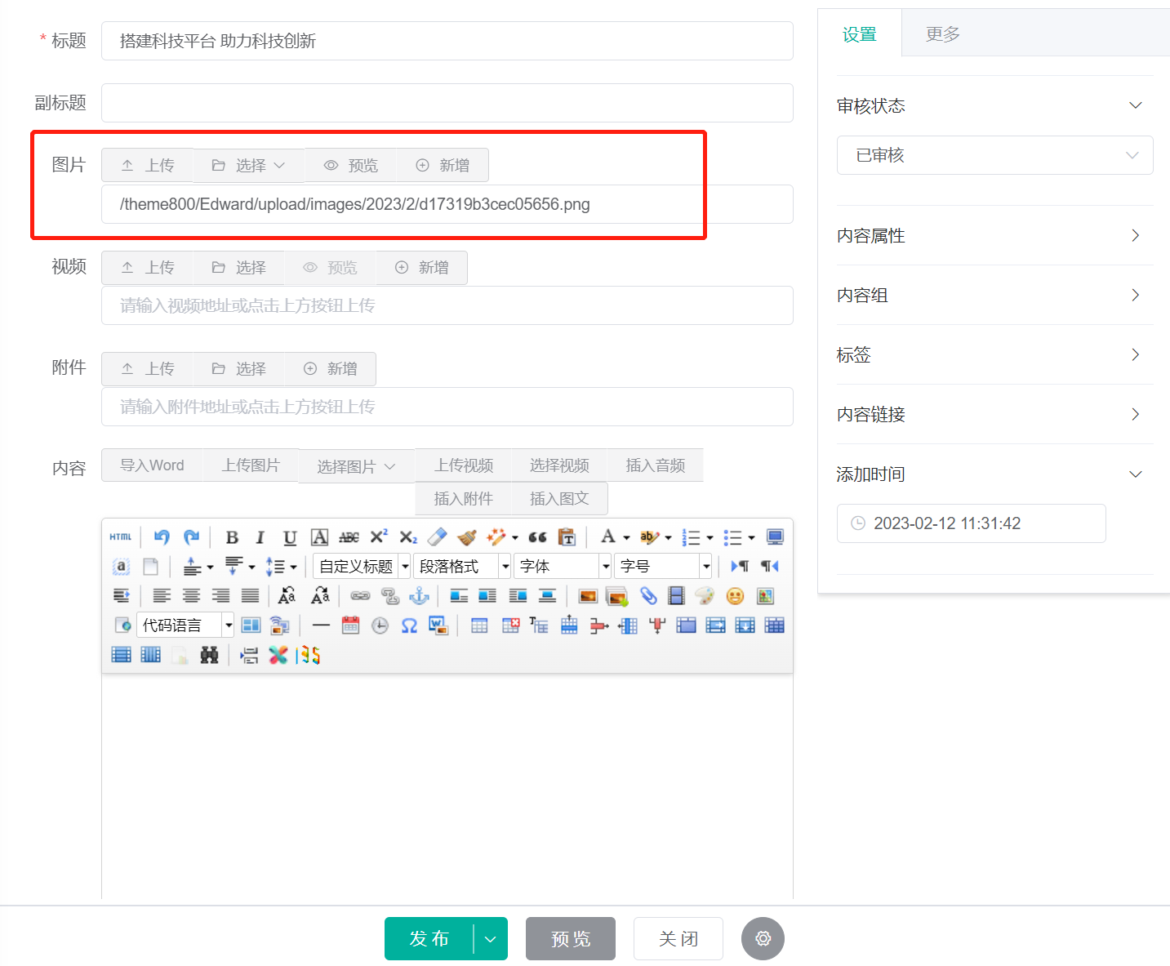This screenshot has height=966, width=1170.
Task: Click the gray 预览 button at bottom
Action: pos(571,939)
